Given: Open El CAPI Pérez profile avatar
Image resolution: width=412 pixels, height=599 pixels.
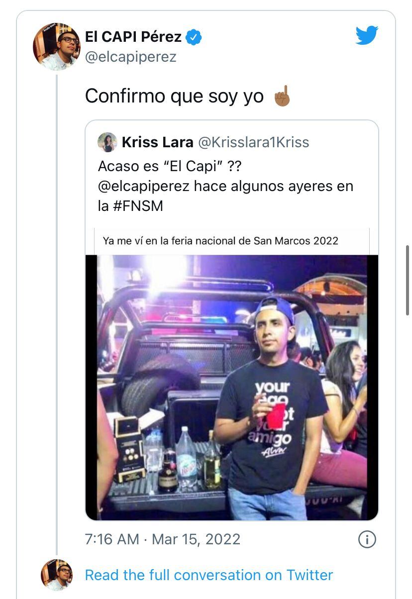Looking at the screenshot, I should (56, 46).
